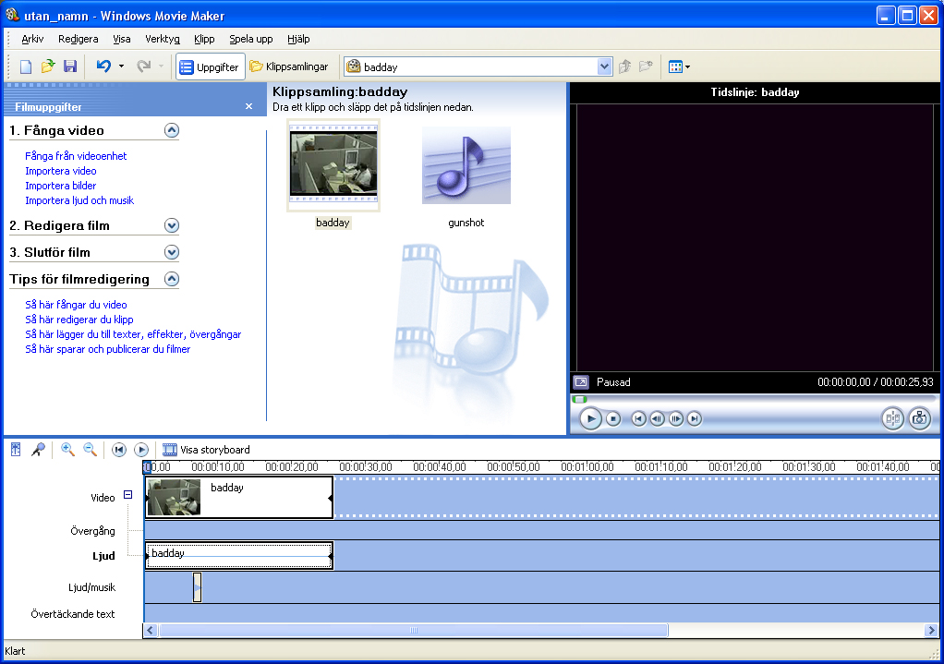Play the timeline from the timeline toolbar
Image resolution: width=944 pixels, height=664 pixels.
tap(141, 450)
